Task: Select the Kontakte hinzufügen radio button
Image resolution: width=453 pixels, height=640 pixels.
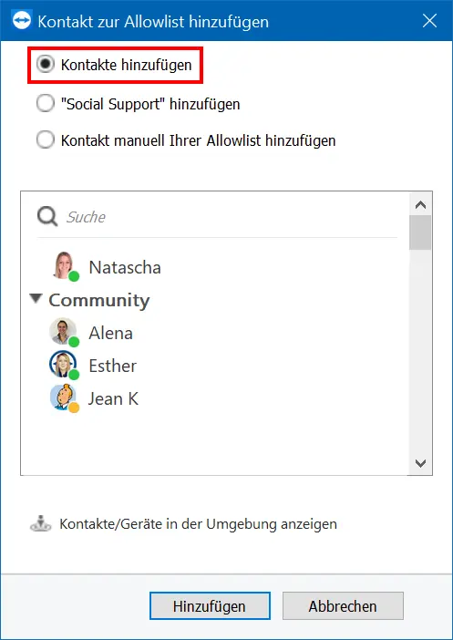Action: (x=45, y=65)
